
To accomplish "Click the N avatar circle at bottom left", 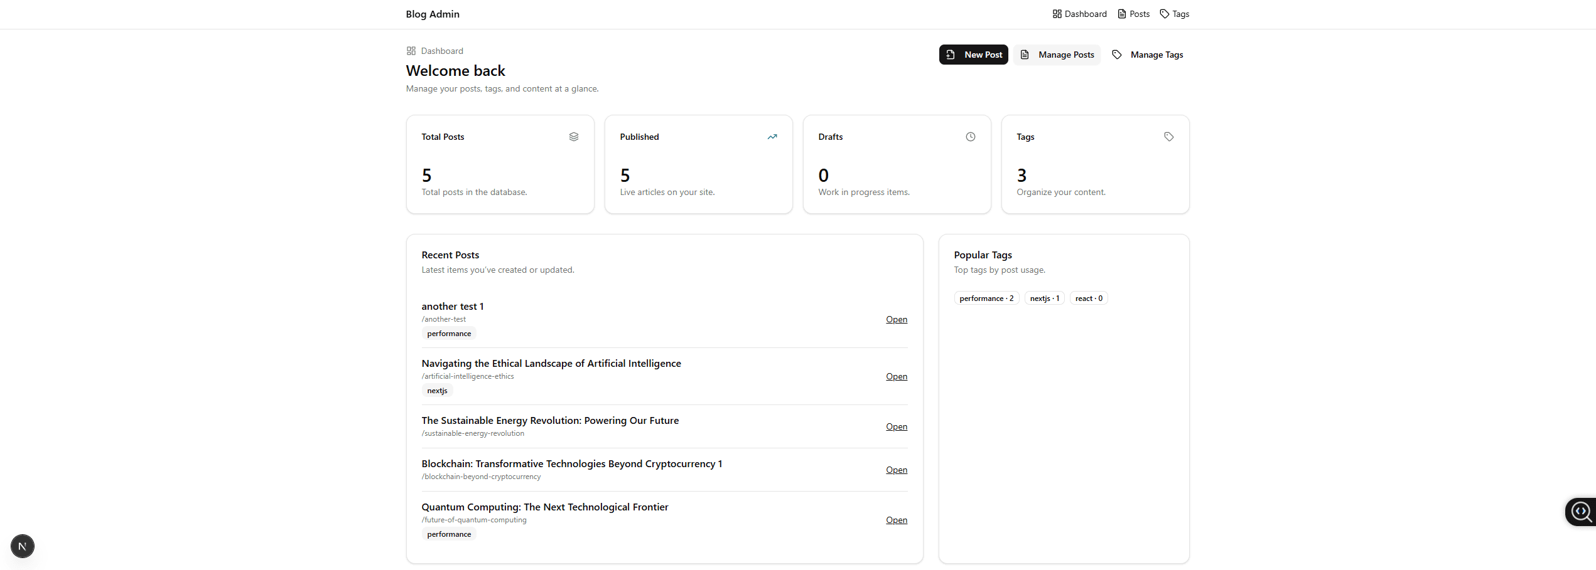I will (x=23, y=546).
